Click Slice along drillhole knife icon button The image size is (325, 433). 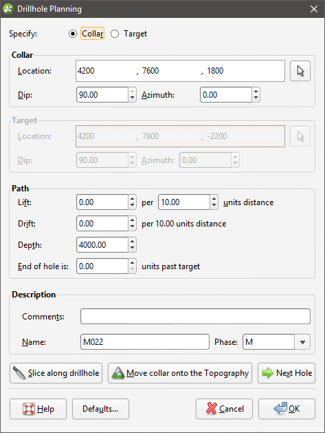[x=56, y=373]
